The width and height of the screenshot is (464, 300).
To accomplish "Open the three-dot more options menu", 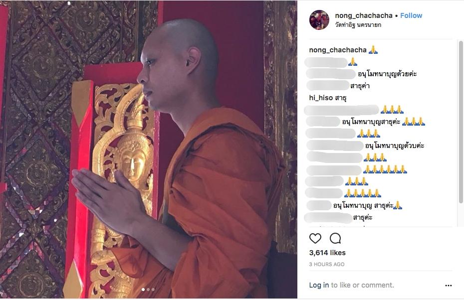I will [449, 286].
